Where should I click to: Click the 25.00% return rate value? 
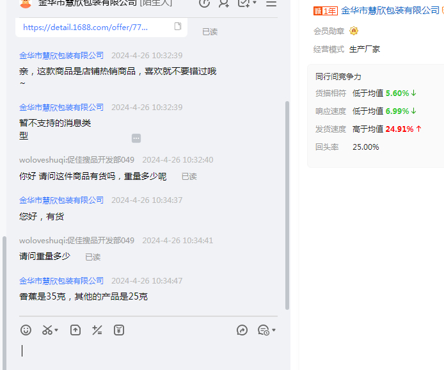point(365,147)
